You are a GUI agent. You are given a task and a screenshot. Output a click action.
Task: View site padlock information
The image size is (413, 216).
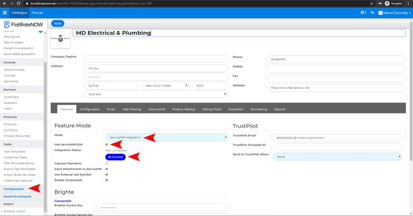tap(27, 4)
